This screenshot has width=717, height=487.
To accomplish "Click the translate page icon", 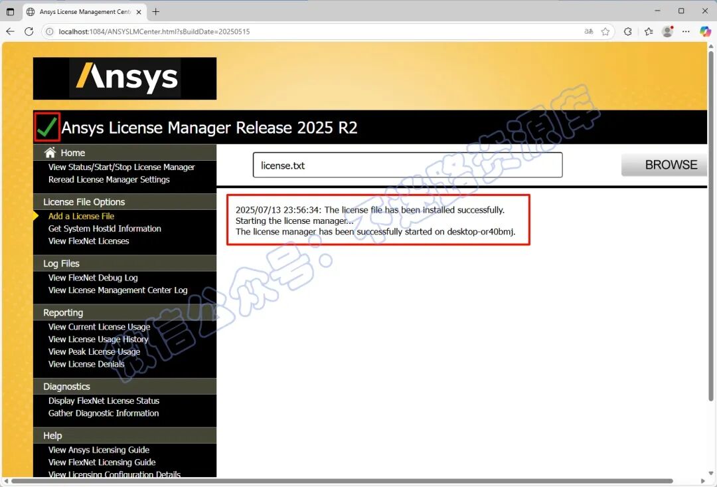I will point(588,32).
